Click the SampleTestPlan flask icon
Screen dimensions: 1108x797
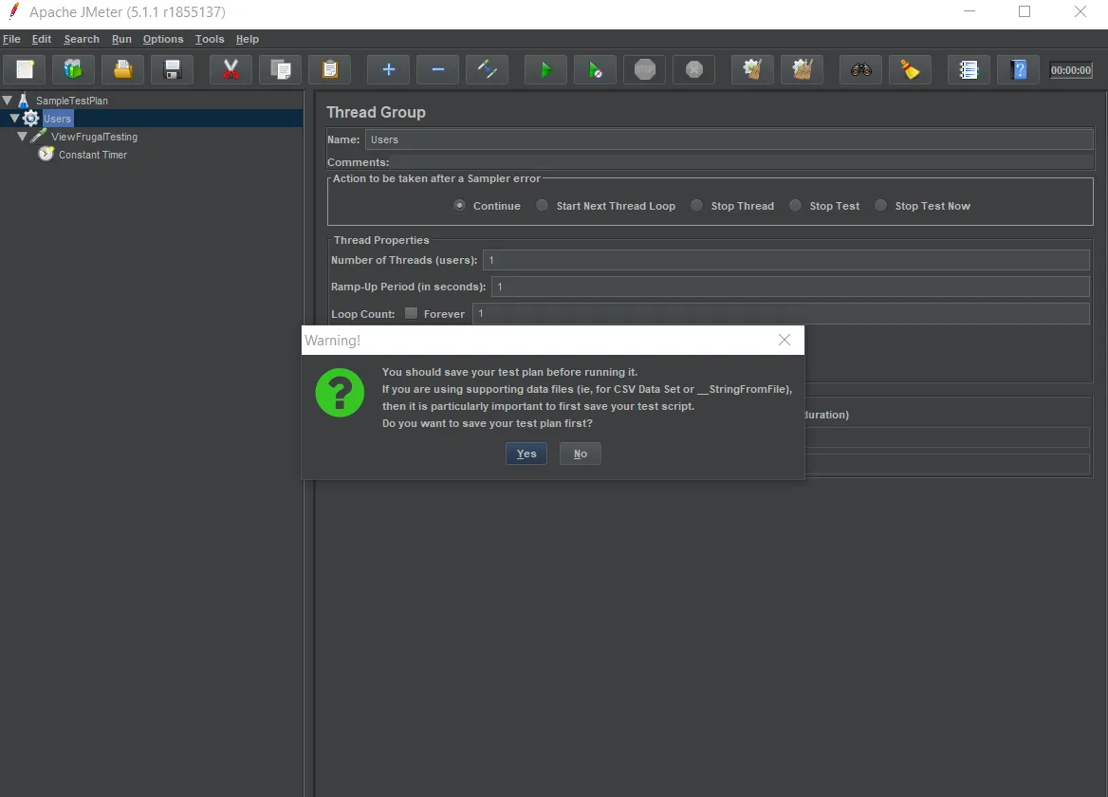pyautogui.click(x=24, y=100)
